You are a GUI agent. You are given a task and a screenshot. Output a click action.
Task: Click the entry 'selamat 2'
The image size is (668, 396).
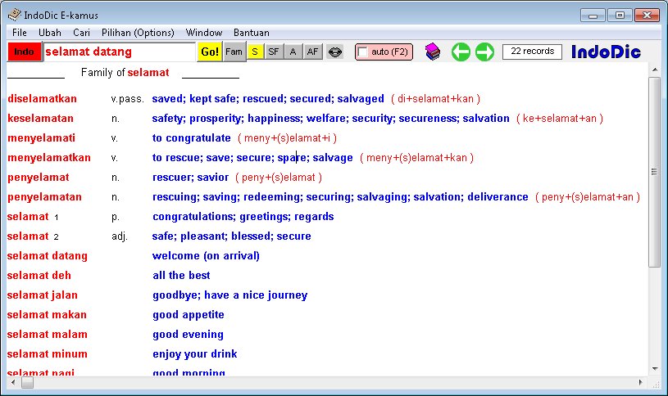(33, 236)
